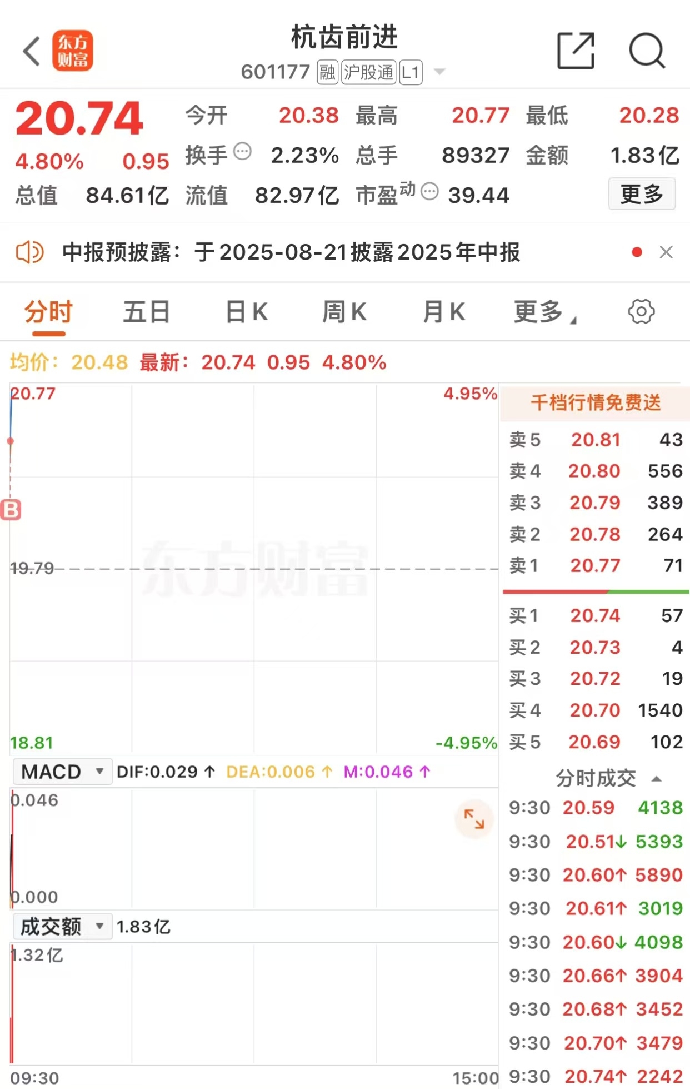Image resolution: width=690 pixels, height=1089 pixels.
Task: Tap the 杭齿前进 stock title
Action: pyautogui.click(x=344, y=37)
